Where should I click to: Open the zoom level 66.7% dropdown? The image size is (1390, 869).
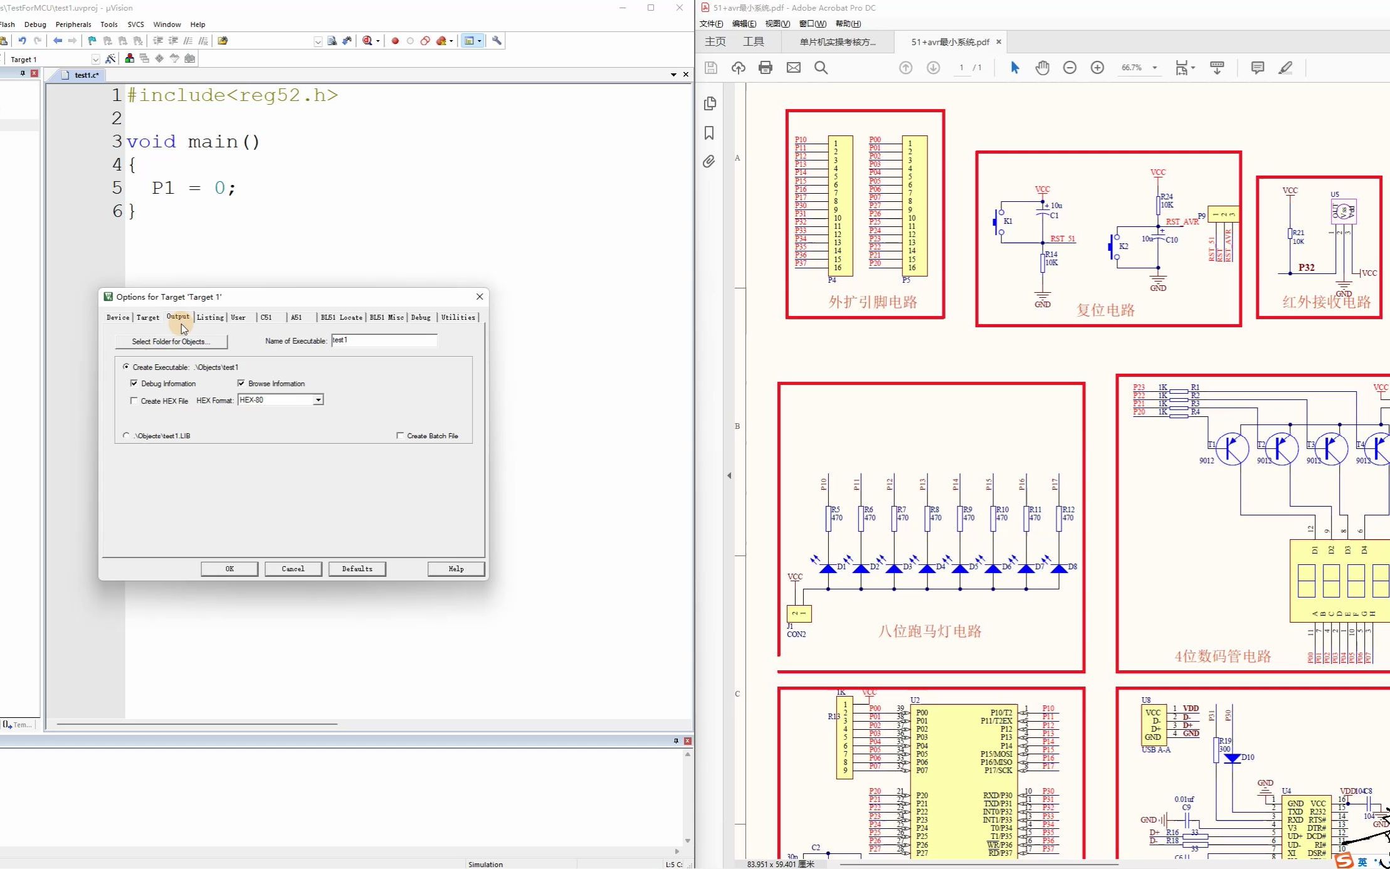(1155, 68)
